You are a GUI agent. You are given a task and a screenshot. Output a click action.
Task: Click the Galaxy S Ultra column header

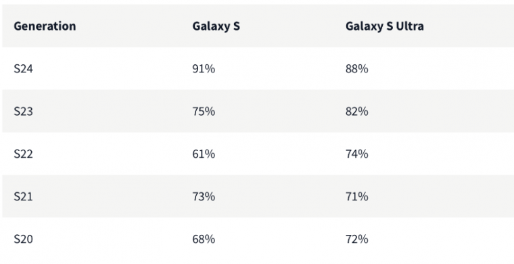(x=385, y=26)
